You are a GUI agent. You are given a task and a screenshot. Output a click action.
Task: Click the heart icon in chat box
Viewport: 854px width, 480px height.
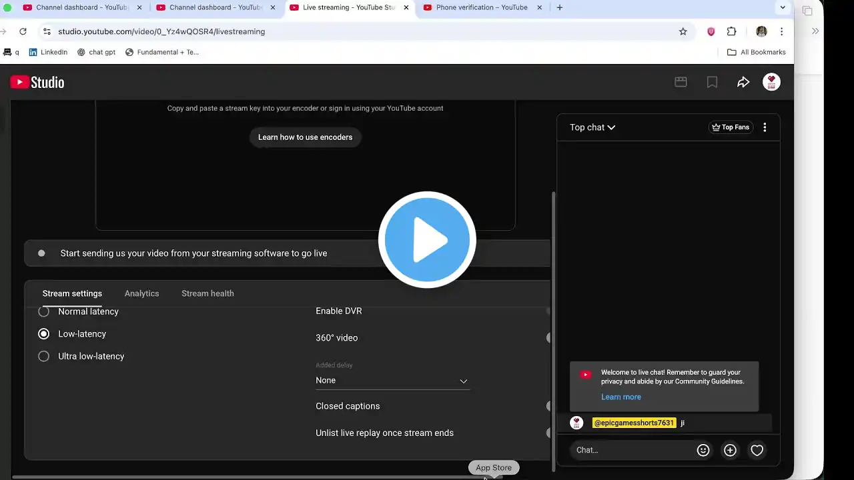757,450
